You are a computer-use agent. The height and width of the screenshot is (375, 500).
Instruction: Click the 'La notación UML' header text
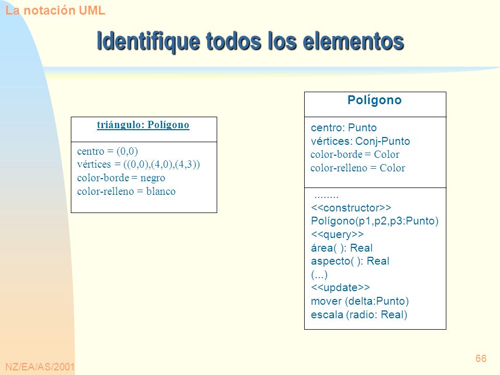click(55, 10)
